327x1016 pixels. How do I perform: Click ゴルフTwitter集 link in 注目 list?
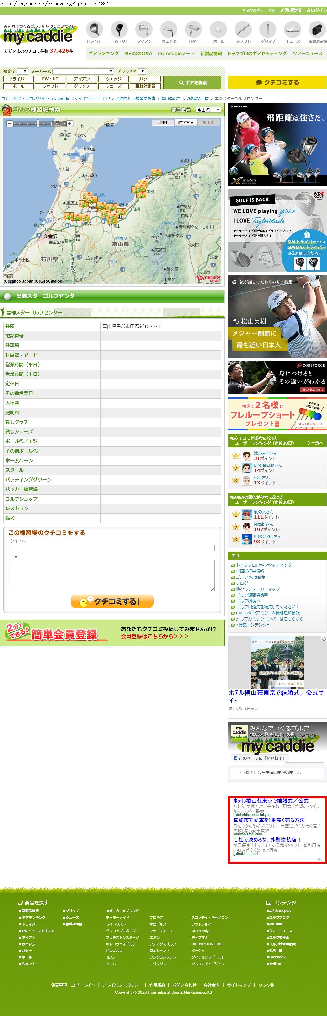coord(251,577)
